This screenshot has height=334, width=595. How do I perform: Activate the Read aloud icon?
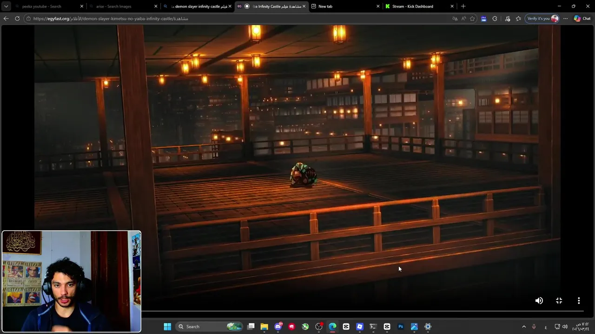(463, 19)
